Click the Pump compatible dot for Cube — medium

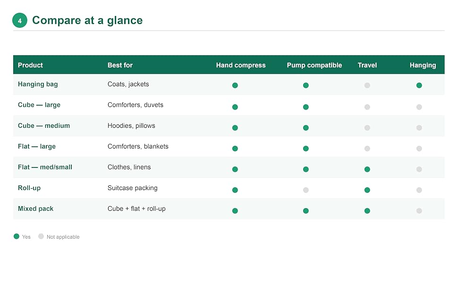tap(306, 128)
